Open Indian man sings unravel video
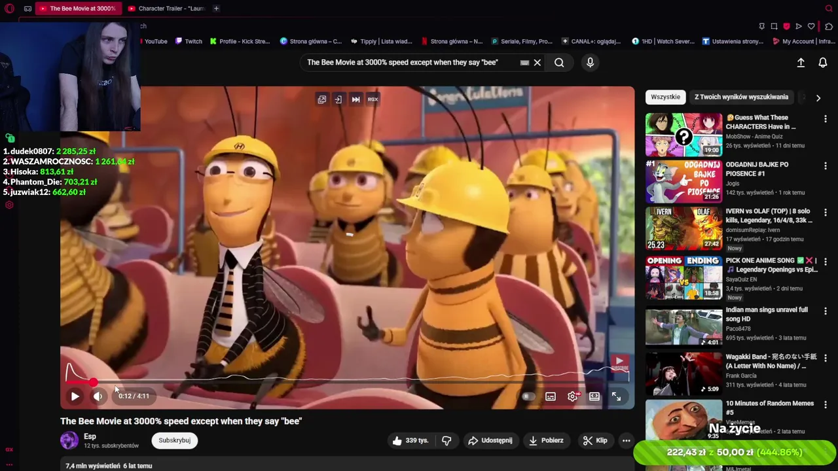 pyautogui.click(x=683, y=326)
